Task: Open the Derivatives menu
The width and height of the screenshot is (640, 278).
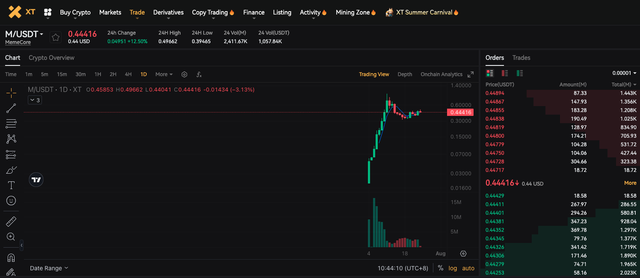Action: (x=168, y=12)
